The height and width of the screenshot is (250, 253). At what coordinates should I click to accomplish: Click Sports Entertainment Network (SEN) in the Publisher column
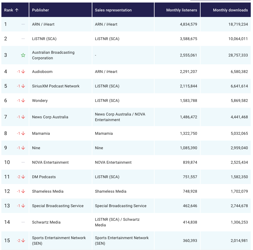pyautogui.click(x=59, y=241)
